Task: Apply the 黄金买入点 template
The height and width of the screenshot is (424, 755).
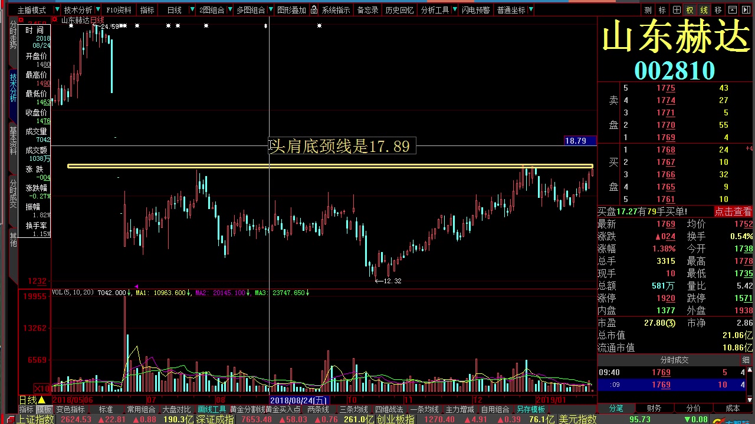Action: 283,409
